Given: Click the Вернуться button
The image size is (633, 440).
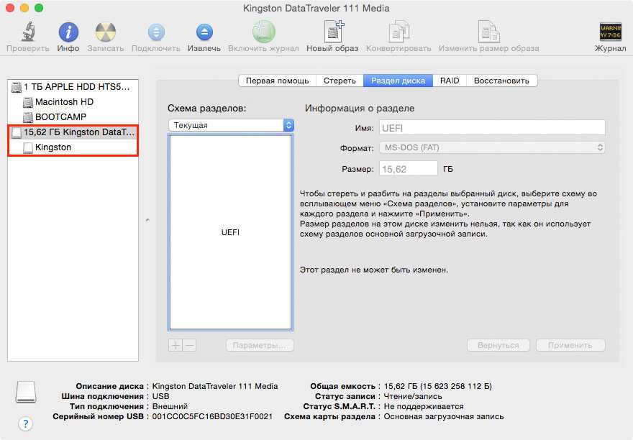Looking at the screenshot, I should (498, 346).
